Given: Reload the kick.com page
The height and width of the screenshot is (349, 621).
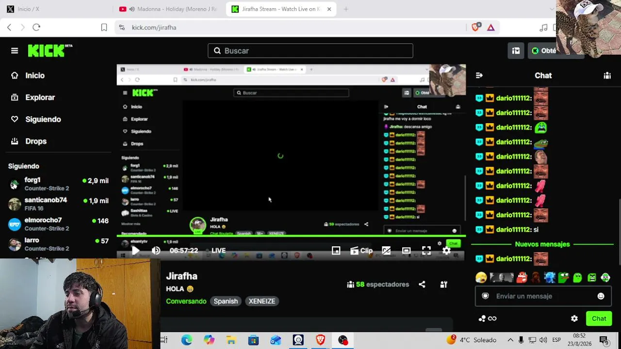Looking at the screenshot, I should 36,28.
